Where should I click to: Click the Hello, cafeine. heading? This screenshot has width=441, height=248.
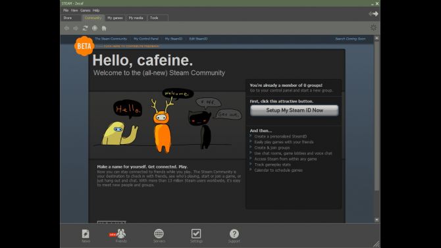[143, 60]
